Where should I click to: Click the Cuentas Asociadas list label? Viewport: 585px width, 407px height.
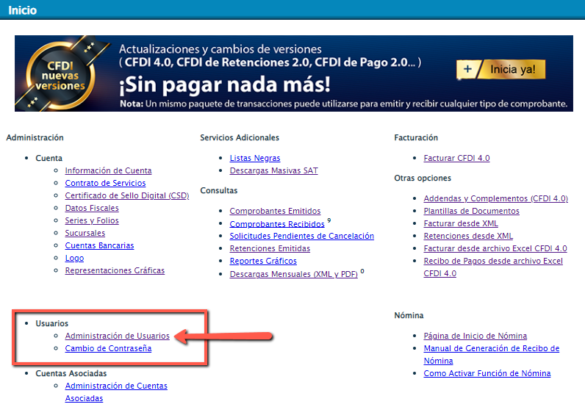point(71,373)
